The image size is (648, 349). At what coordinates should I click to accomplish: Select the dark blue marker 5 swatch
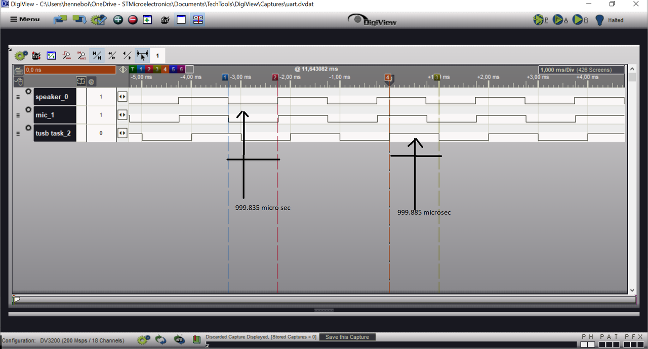coord(173,69)
